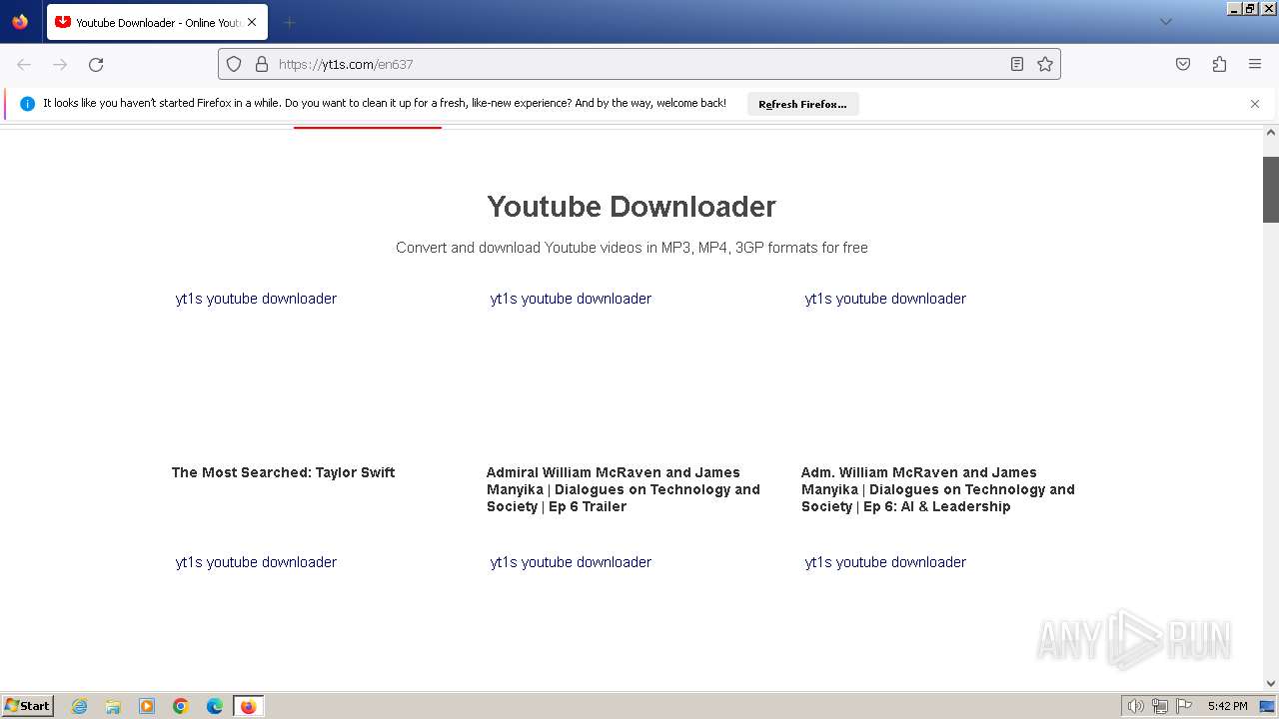Click page scrollbar thumb

tap(1271, 189)
